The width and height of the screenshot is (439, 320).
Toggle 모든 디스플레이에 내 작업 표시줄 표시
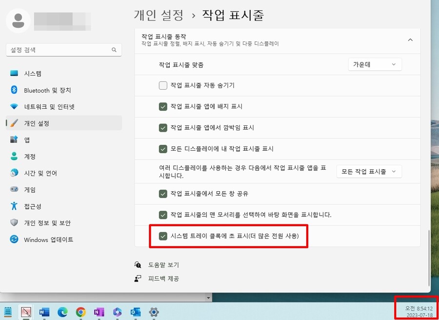pyautogui.click(x=163, y=149)
